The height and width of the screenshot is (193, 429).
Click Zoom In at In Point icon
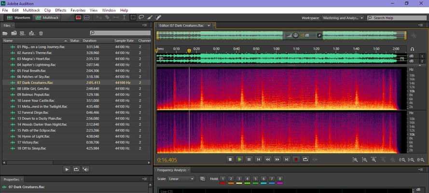[402, 160]
